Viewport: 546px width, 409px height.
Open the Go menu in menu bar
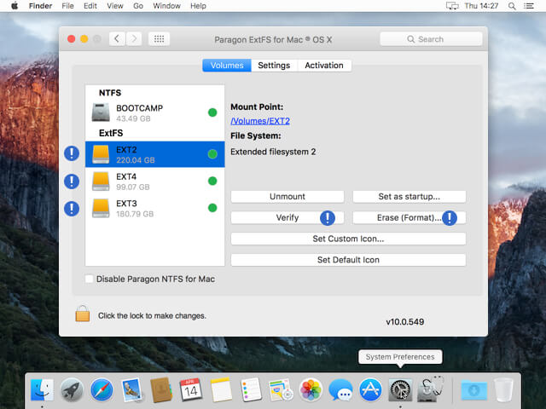tap(136, 6)
